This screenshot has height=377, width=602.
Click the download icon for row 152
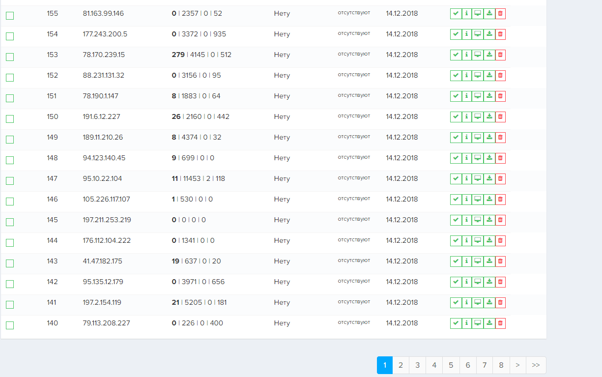point(489,76)
